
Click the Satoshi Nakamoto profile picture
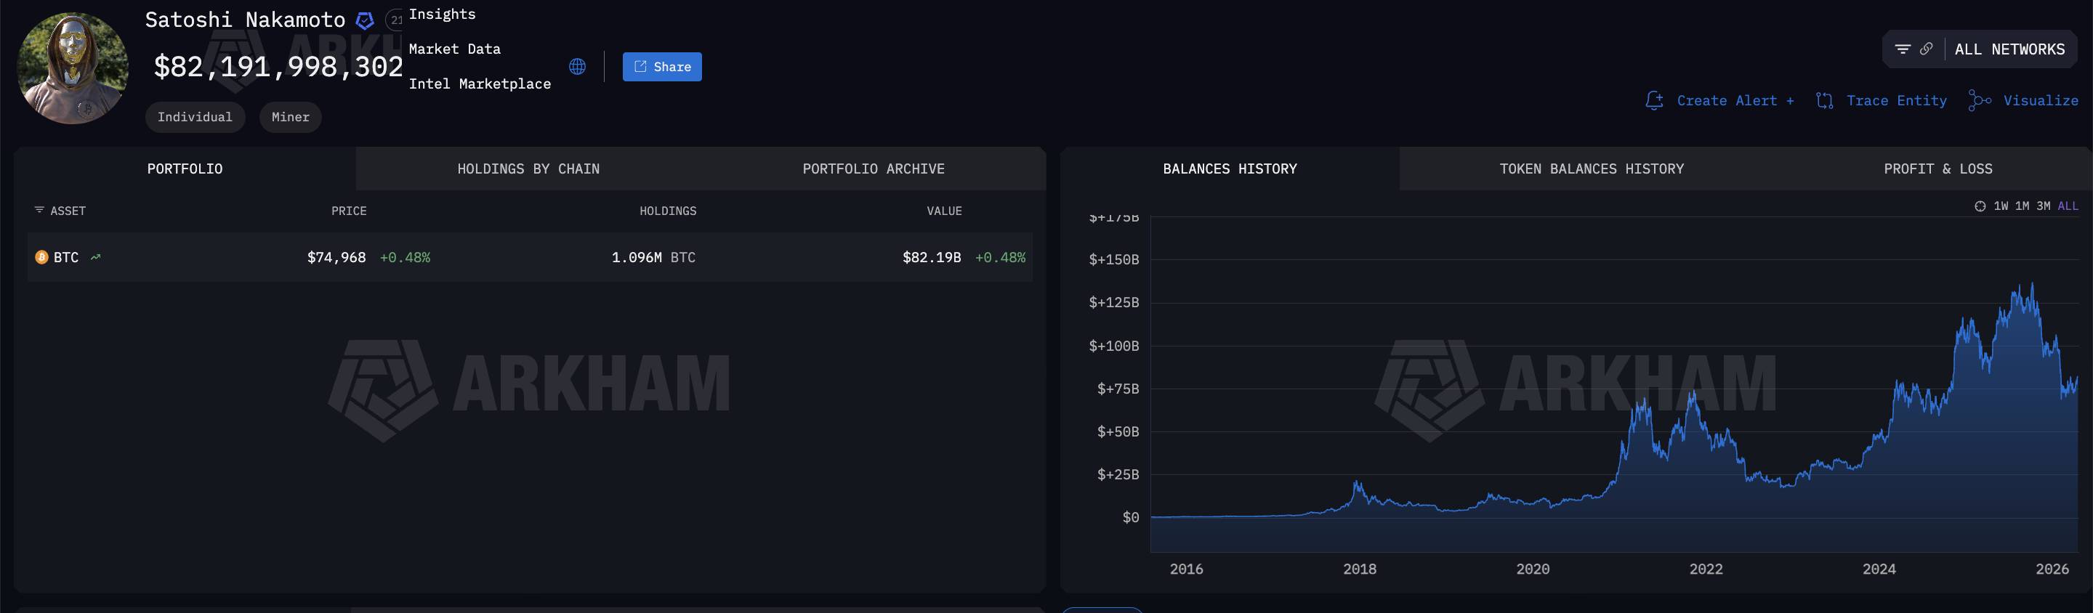pos(73,68)
